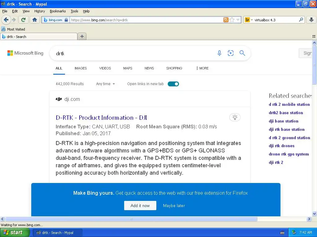
Task: Select the drtk - Search browser tab
Action: click(x=39, y=37)
